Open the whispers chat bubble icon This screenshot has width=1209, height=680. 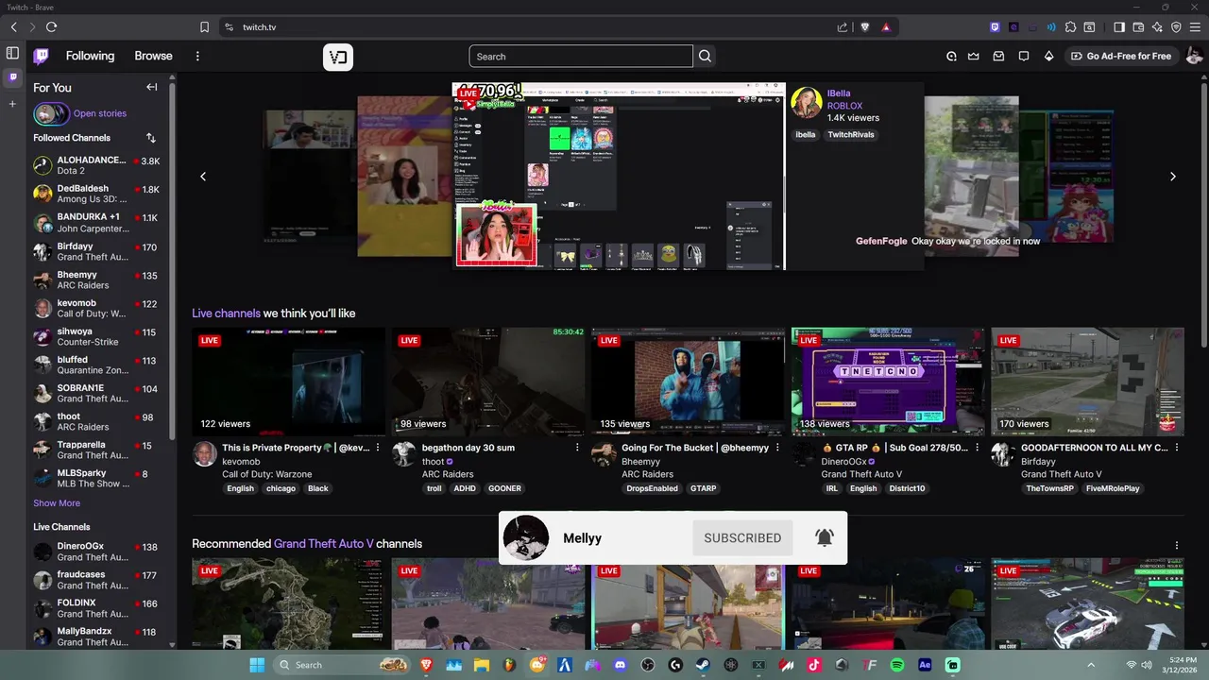click(1024, 56)
